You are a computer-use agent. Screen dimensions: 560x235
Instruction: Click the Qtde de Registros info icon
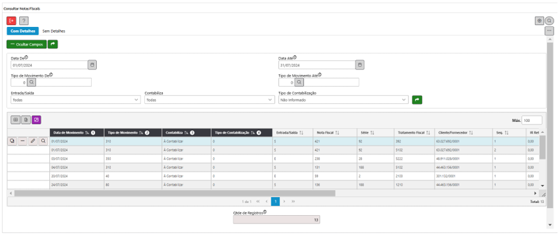[x=265, y=212]
